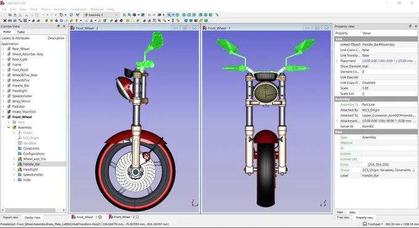419x228 pixels.
Task: Select the Constraints folder in tree
Action: (31, 149)
